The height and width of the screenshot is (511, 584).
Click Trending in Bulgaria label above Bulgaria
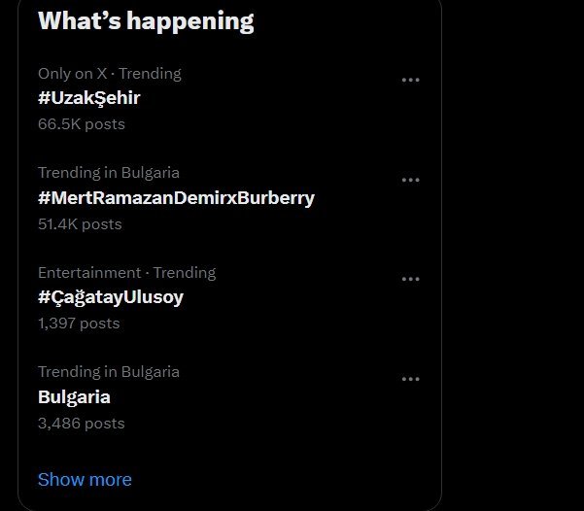click(x=109, y=371)
